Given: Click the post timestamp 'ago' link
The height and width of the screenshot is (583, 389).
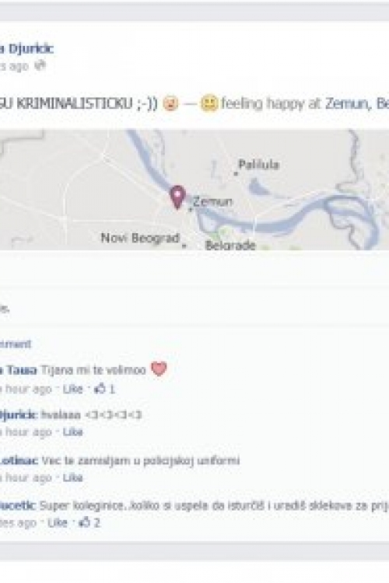Looking at the screenshot, I should (14, 67).
